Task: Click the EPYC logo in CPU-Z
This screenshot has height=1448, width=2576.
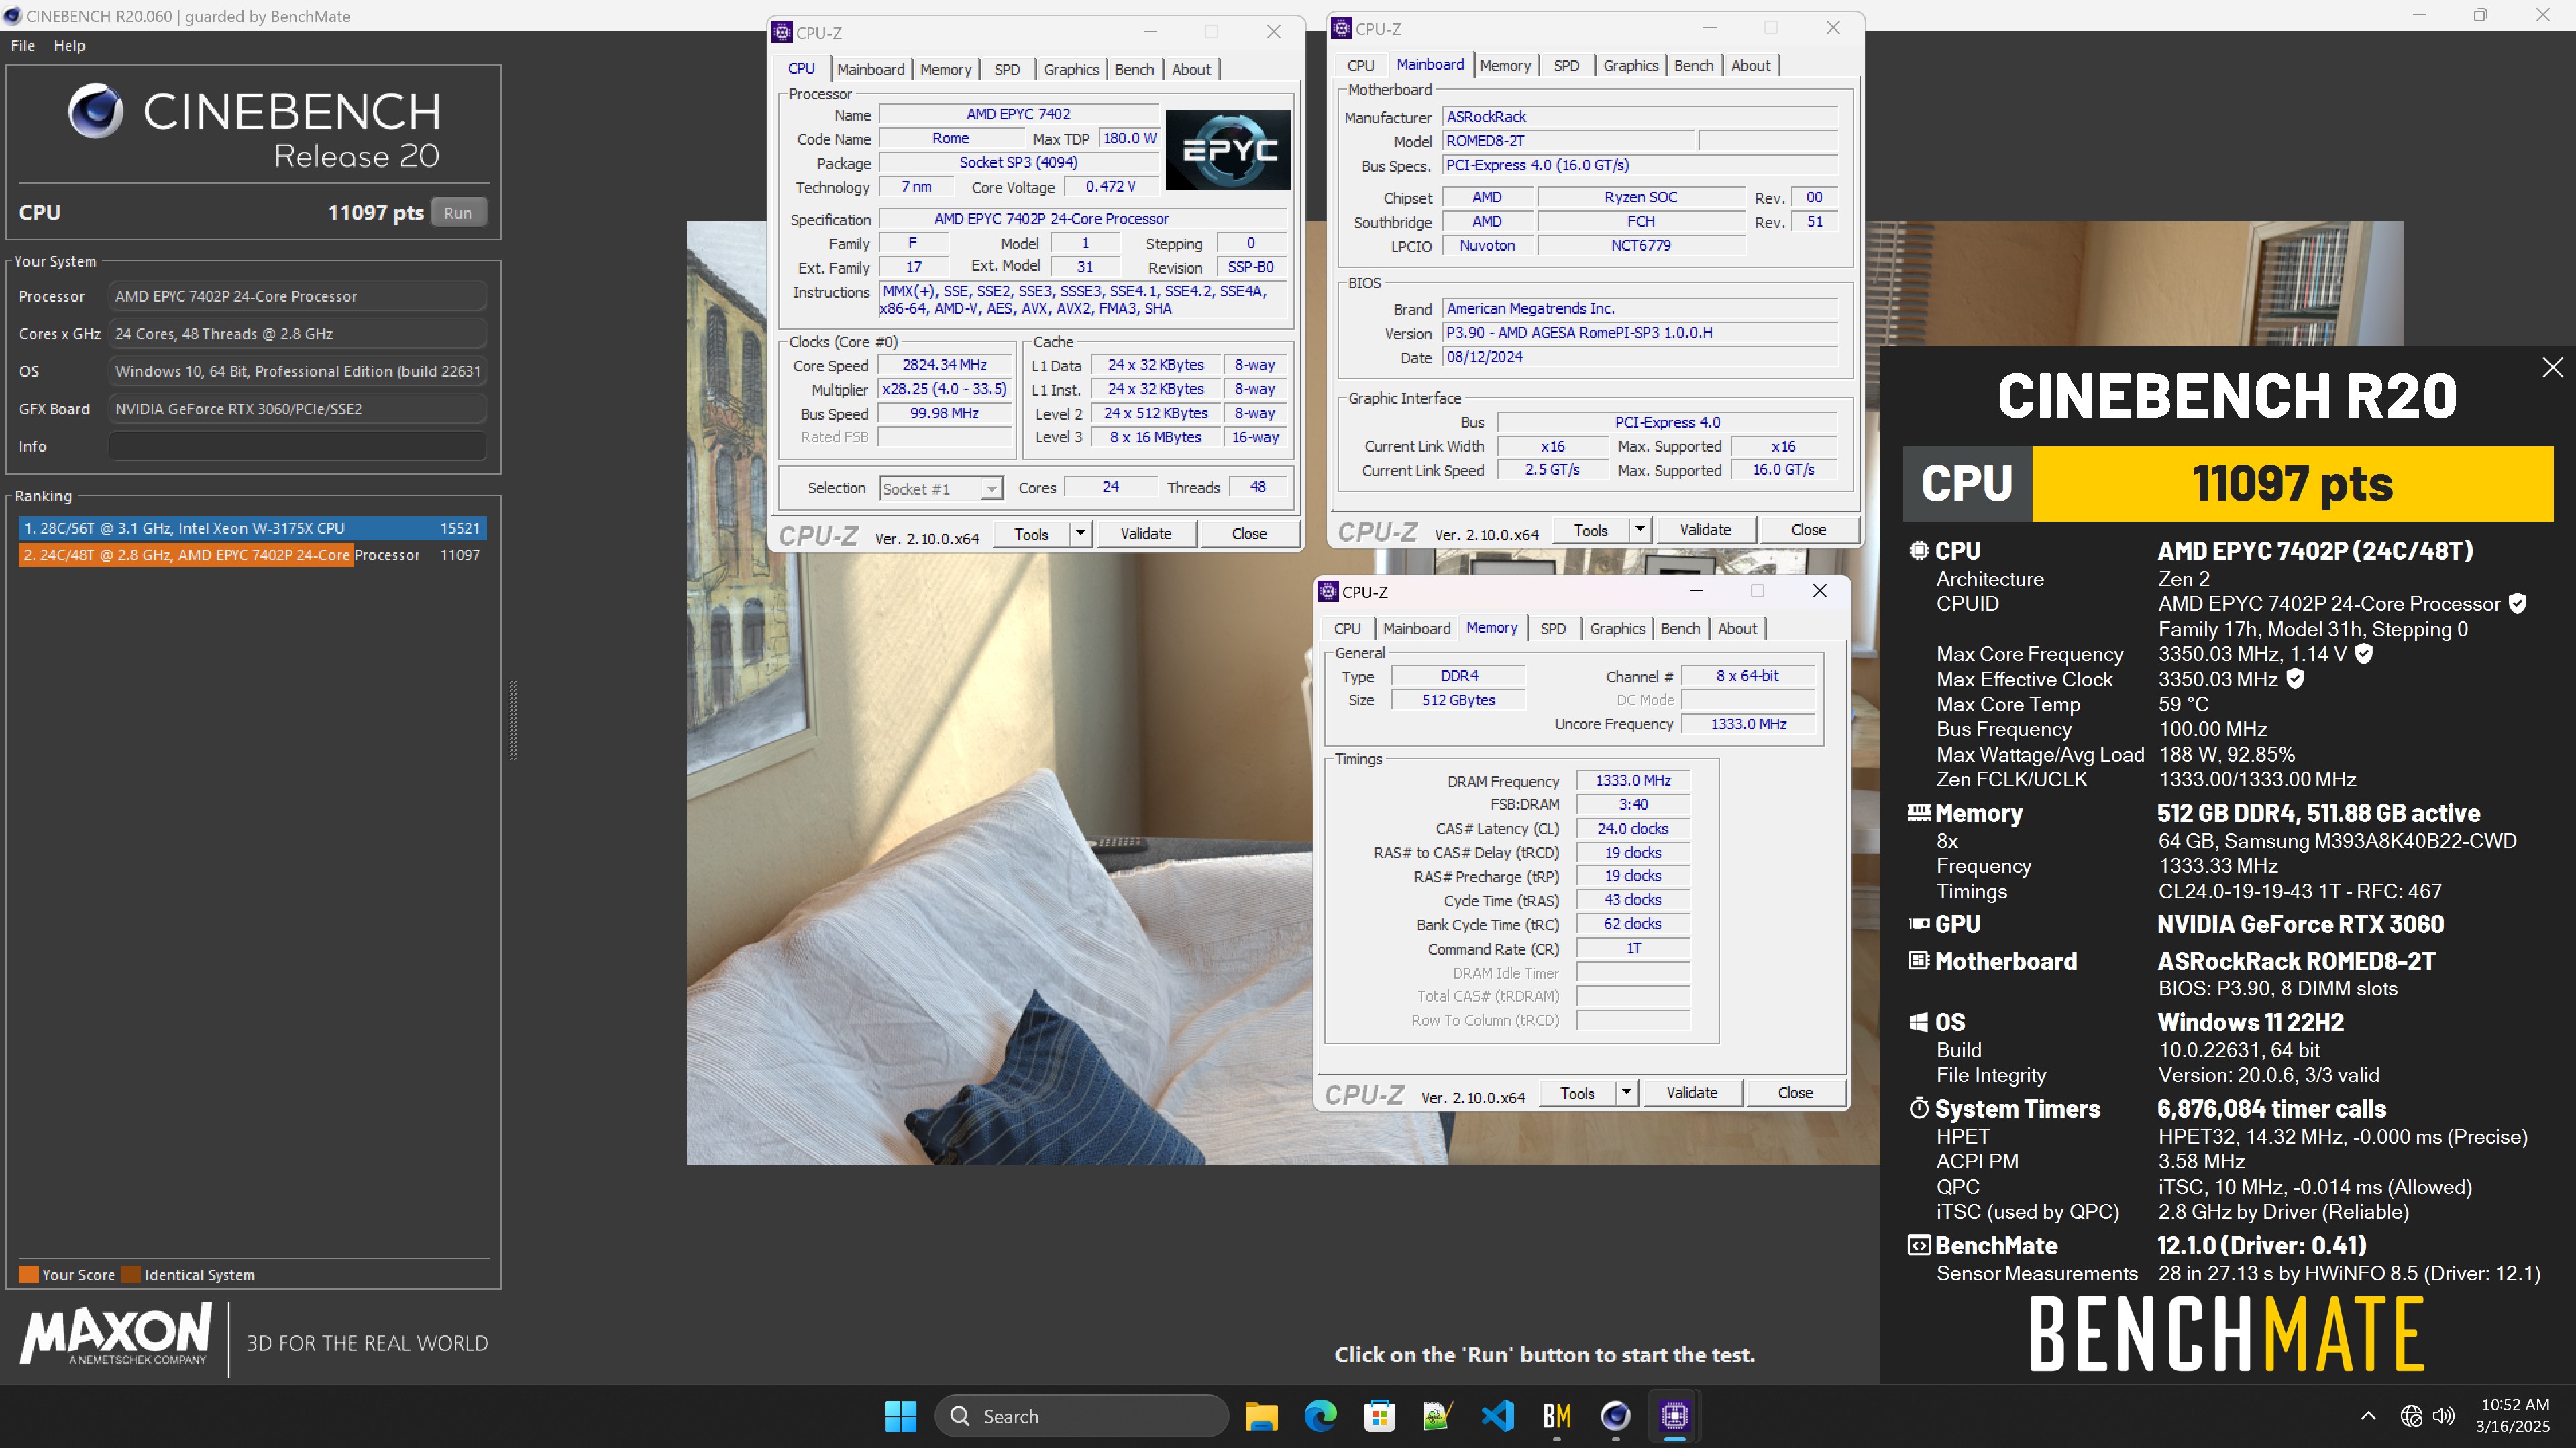Action: coord(1228,150)
